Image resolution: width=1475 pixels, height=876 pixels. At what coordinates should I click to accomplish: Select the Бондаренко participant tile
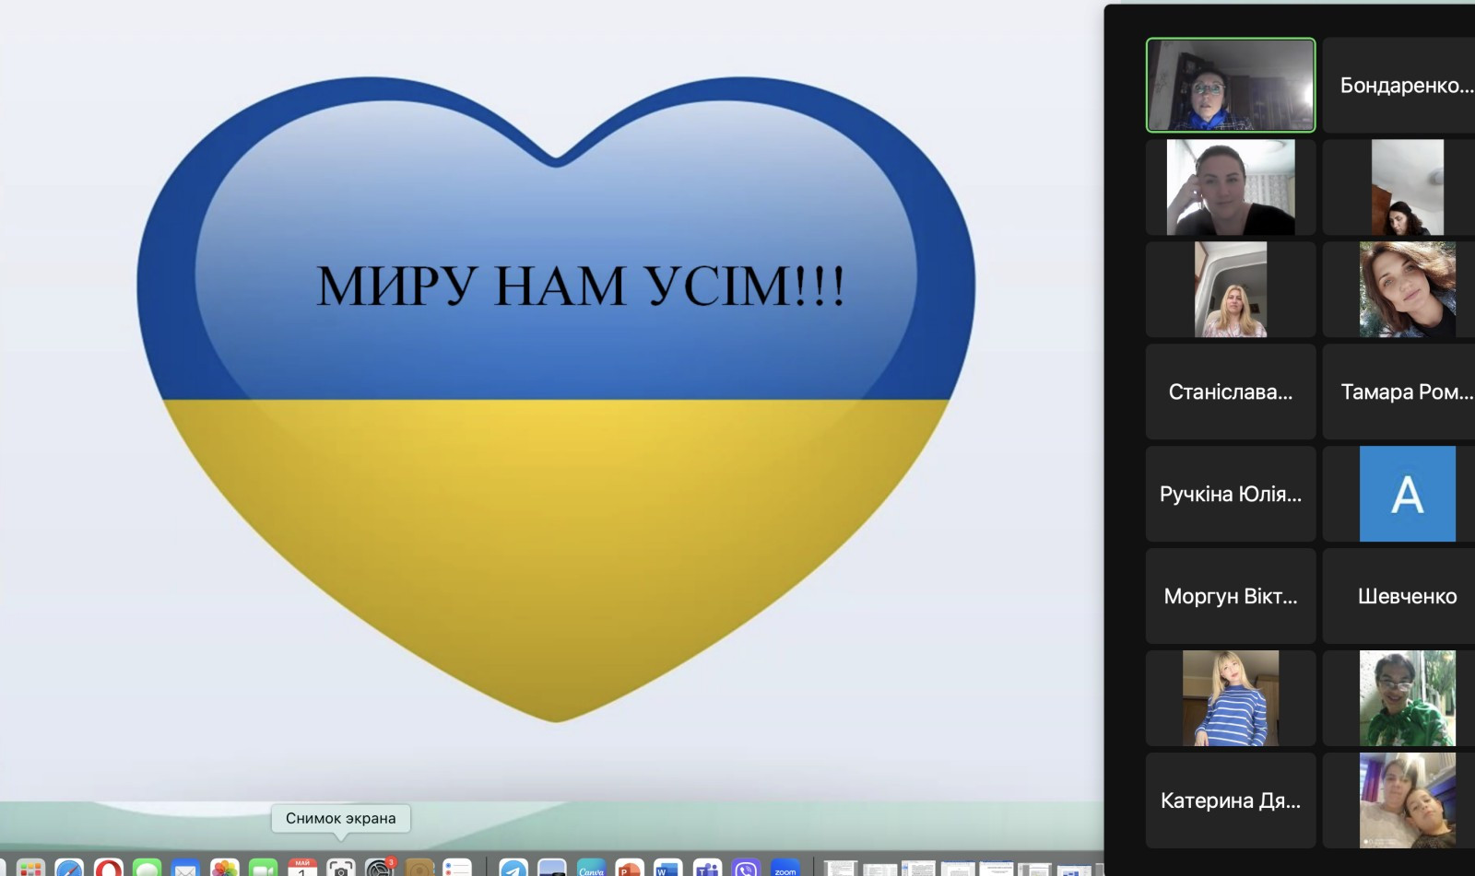tap(1398, 85)
